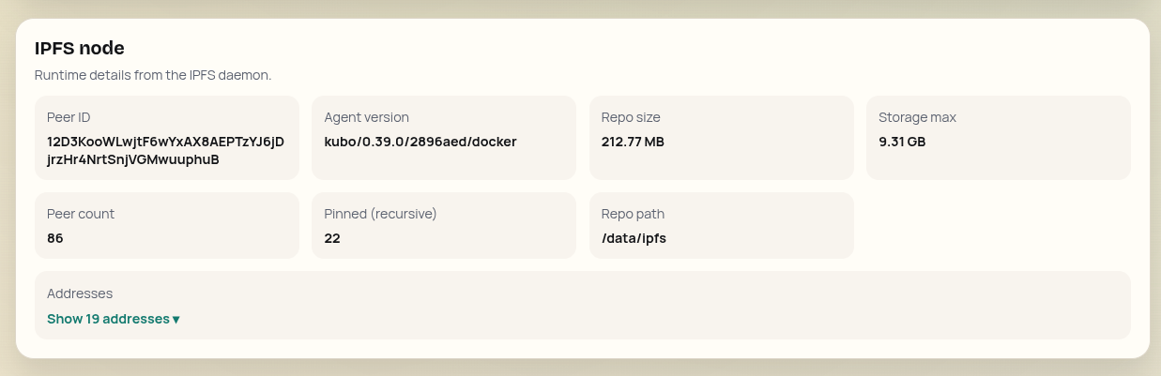
Task: Expand the Show 19 addresses list
Action: coord(108,319)
